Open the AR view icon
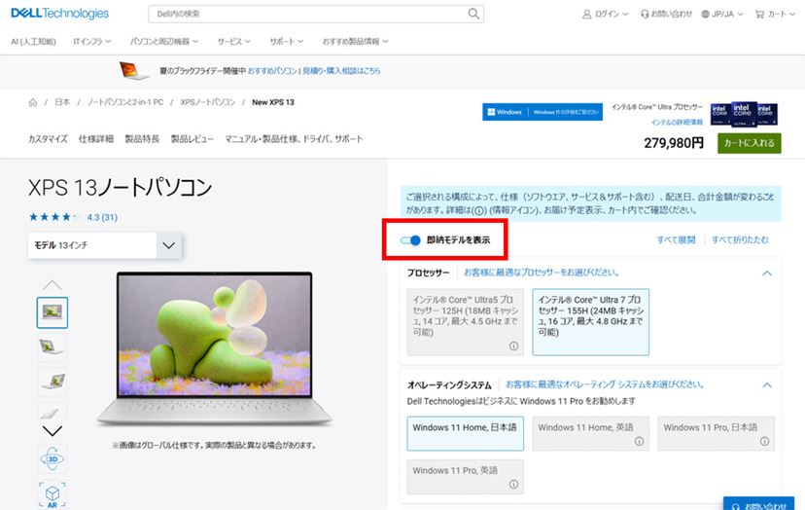Image resolution: width=805 pixels, height=510 pixels. (52, 494)
